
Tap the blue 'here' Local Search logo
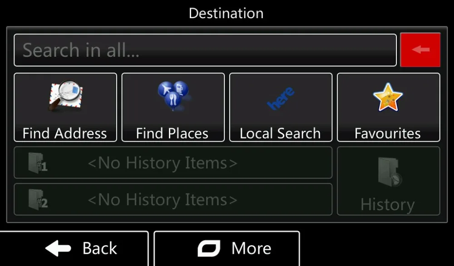[x=281, y=98]
